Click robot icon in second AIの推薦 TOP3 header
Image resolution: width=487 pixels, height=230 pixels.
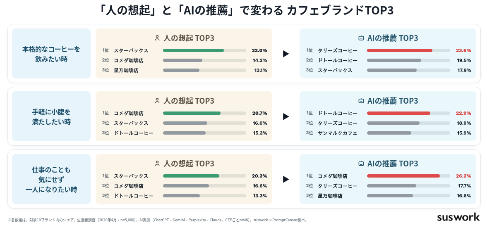click(361, 101)
